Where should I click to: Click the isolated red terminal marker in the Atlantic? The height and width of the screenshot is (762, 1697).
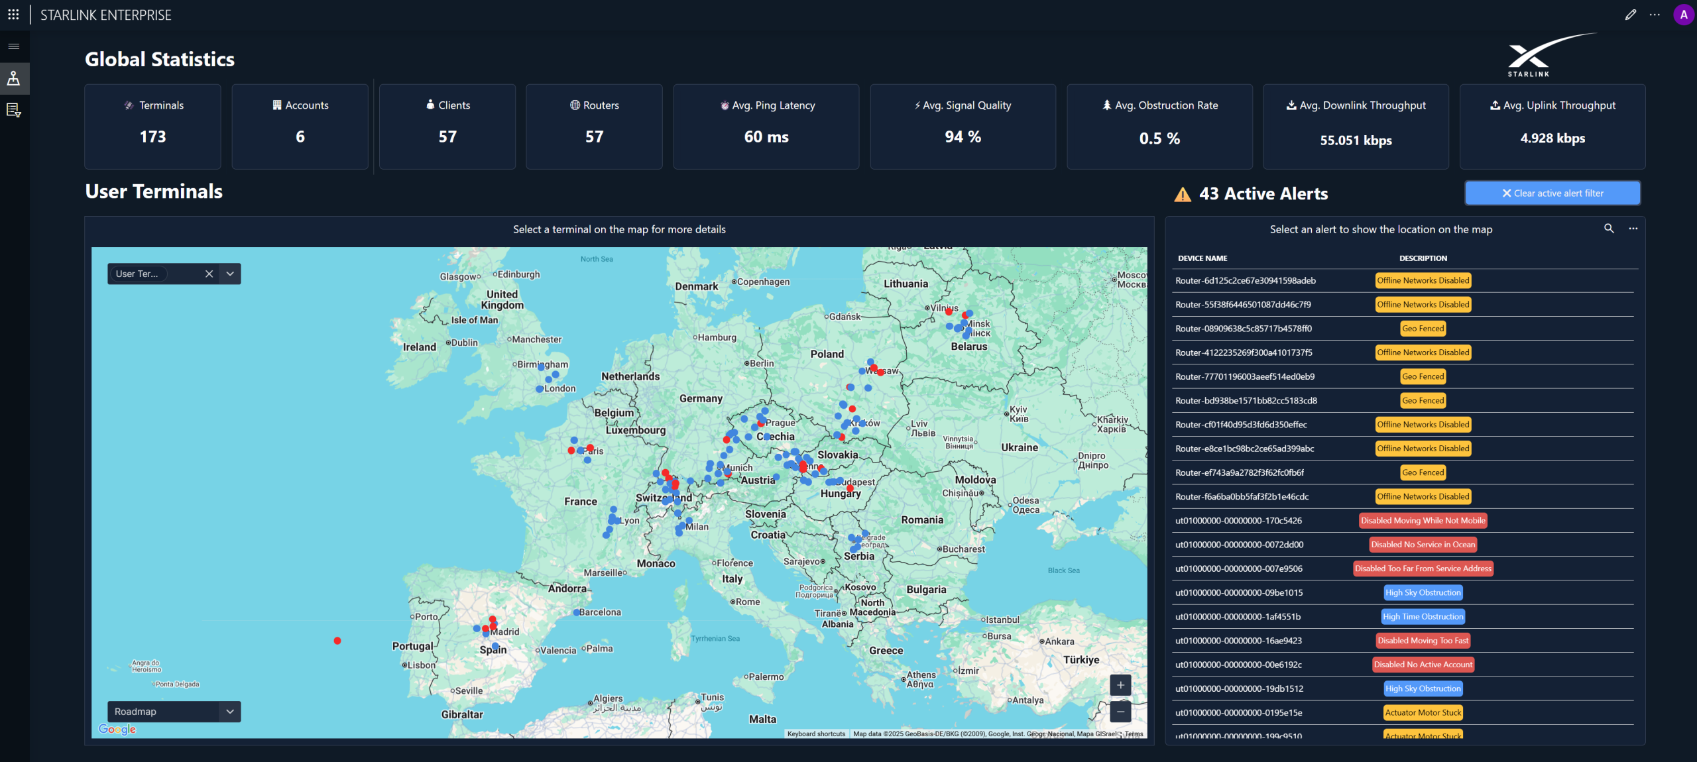[337, 641]
